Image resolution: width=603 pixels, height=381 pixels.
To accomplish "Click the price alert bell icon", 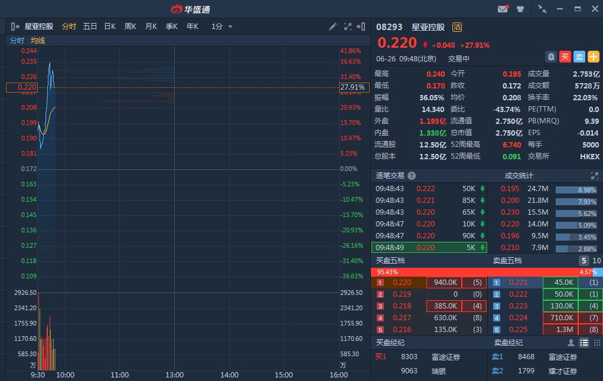I will [550, 57].
